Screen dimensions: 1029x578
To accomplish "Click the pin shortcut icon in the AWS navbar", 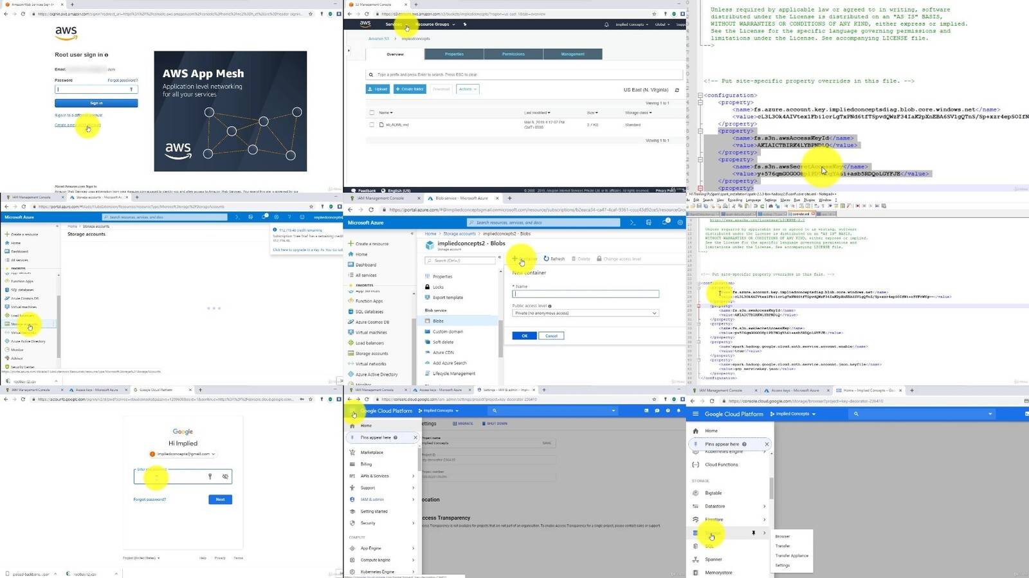I will (464, 24).
